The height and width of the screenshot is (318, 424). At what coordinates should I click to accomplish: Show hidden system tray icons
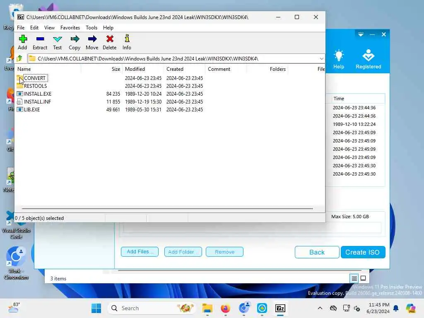(x=320, y=308)
